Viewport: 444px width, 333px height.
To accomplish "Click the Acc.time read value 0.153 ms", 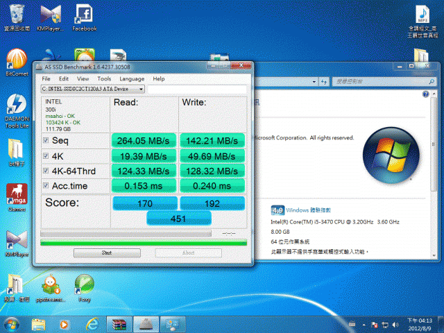I will tap(144, 186).
